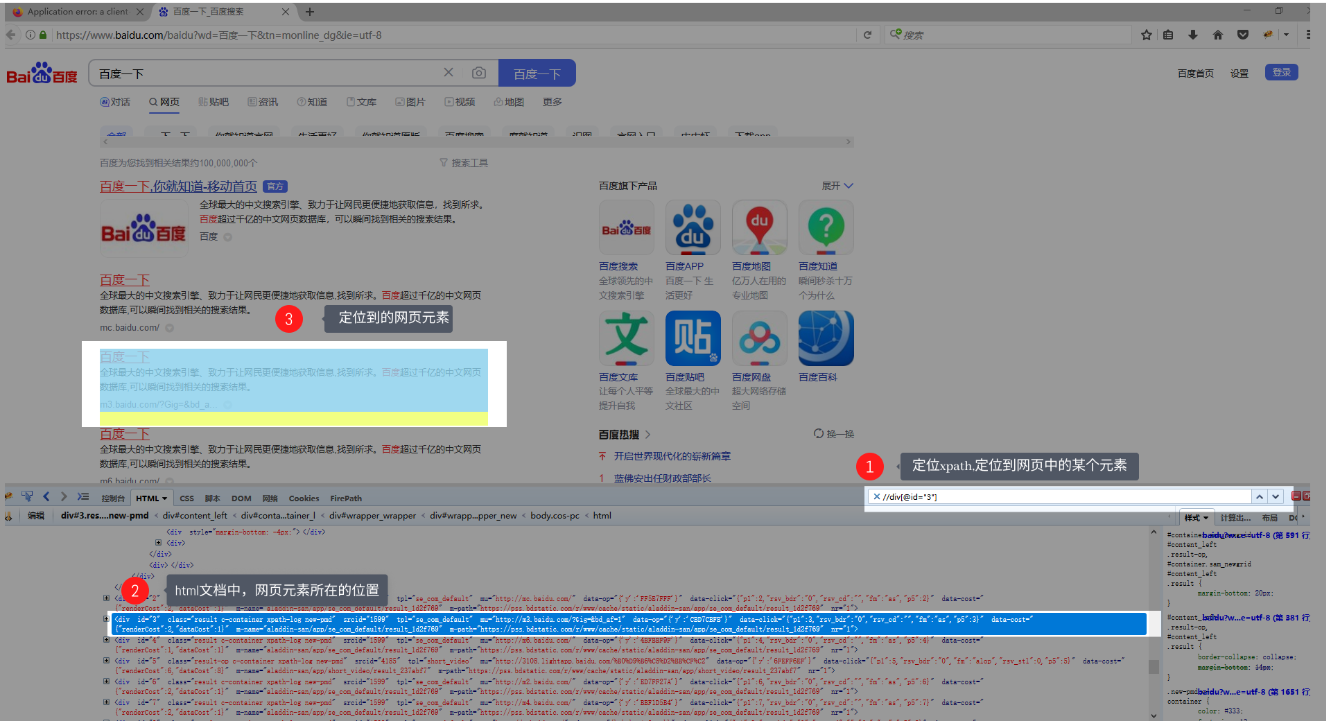Click the 百度网盘 product icon
This screenshot has height=721, width=1331.
point(759,338)
